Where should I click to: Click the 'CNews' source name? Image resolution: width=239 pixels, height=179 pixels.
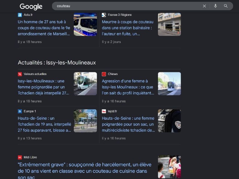[x=113, y=74]
